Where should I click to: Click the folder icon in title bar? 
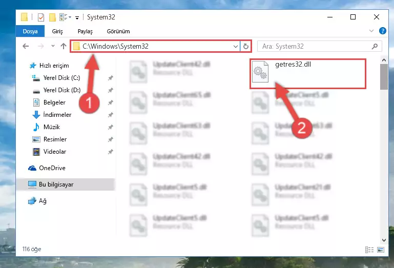tap(25, 17)
